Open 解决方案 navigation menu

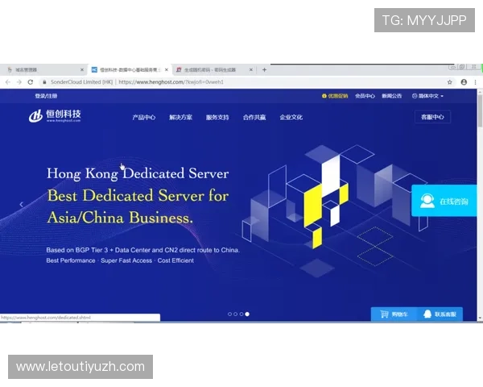click(180, 117)
